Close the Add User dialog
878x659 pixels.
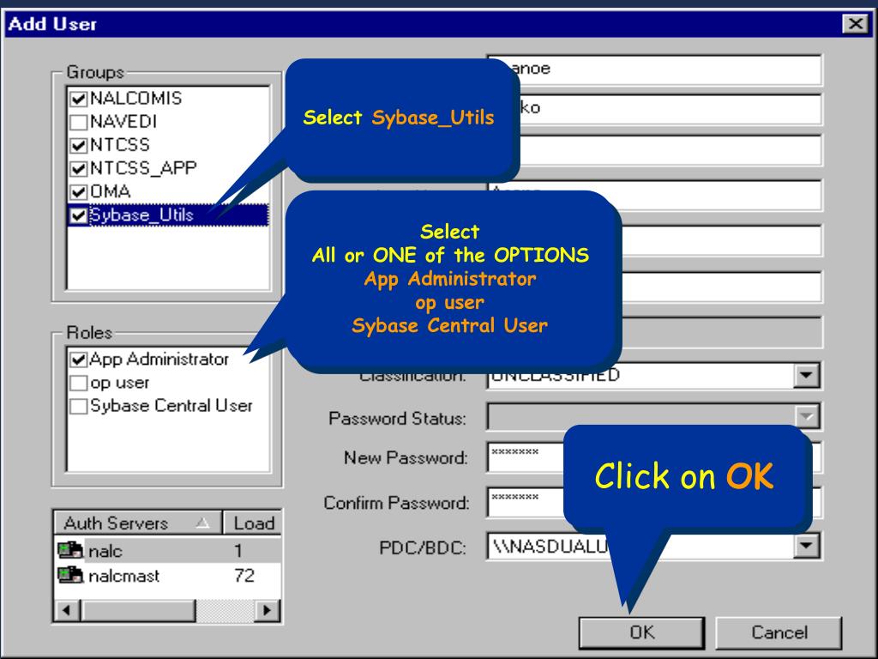[x=856, y=23]
